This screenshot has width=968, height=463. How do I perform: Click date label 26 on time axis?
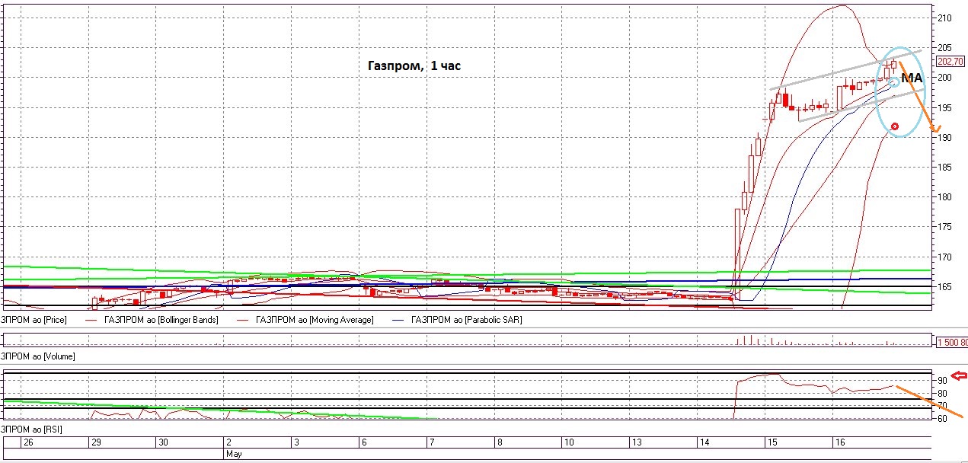tap(28, 442)
